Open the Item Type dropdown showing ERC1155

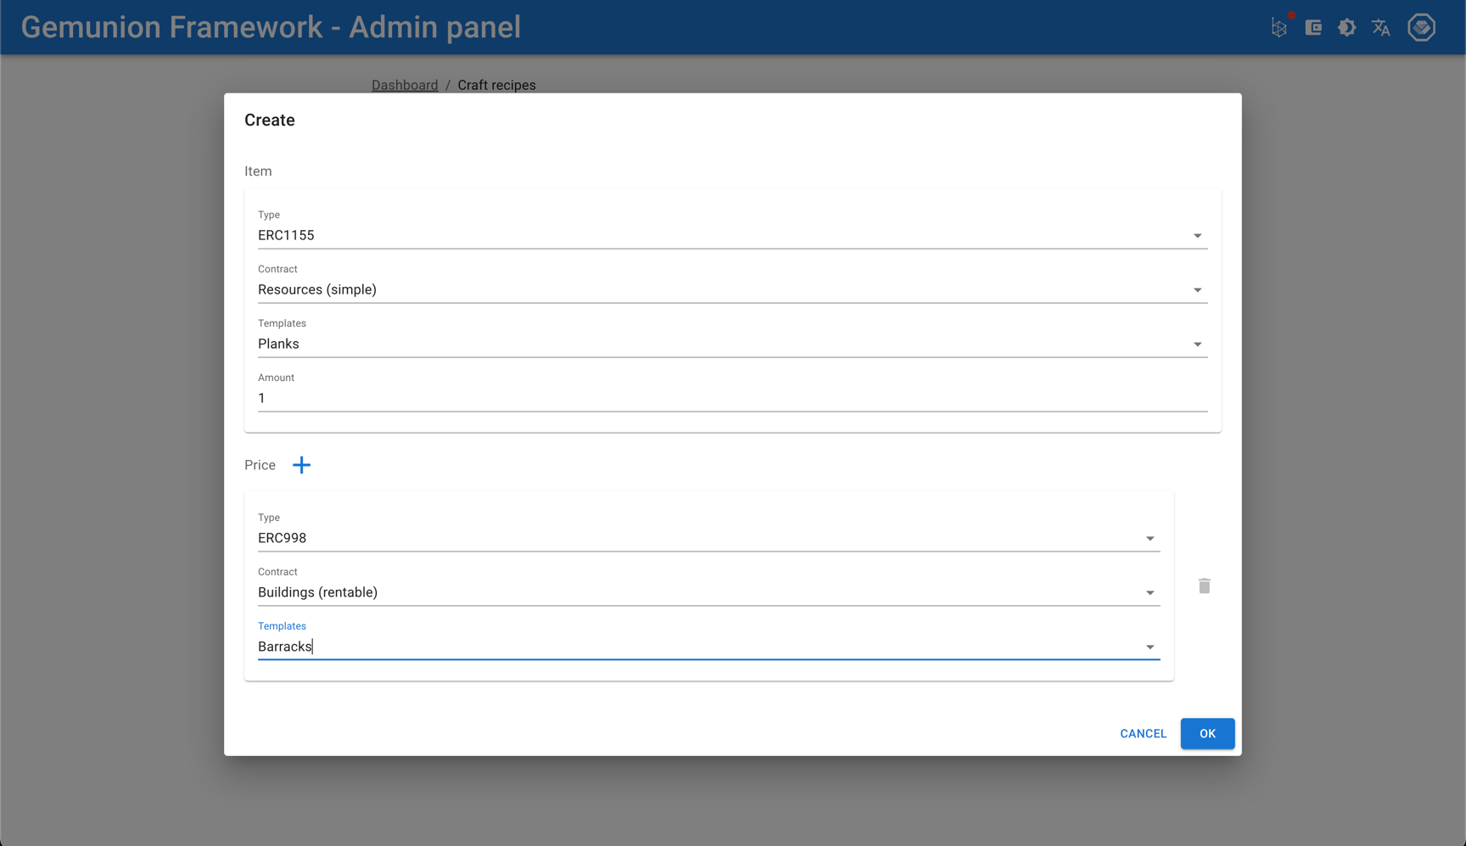click(732, 236)
